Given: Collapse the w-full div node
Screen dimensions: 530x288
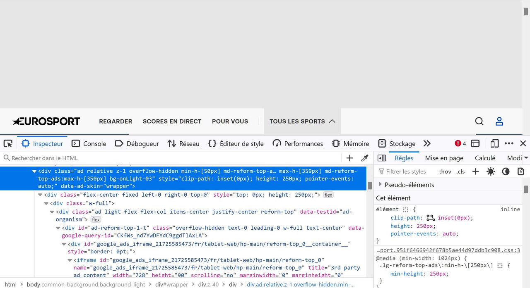Looking at the screenshot, I should [46, 203].
